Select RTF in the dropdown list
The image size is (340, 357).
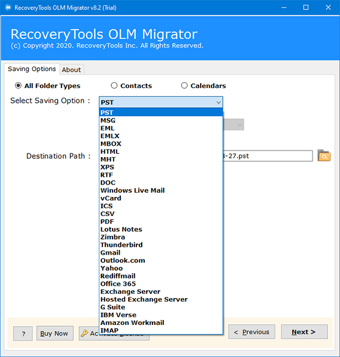click(x=161, y=174)
